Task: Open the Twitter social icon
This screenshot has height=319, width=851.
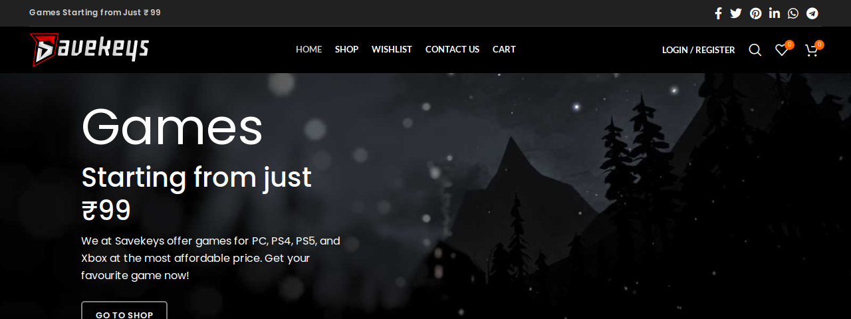Action: (736, 13)
